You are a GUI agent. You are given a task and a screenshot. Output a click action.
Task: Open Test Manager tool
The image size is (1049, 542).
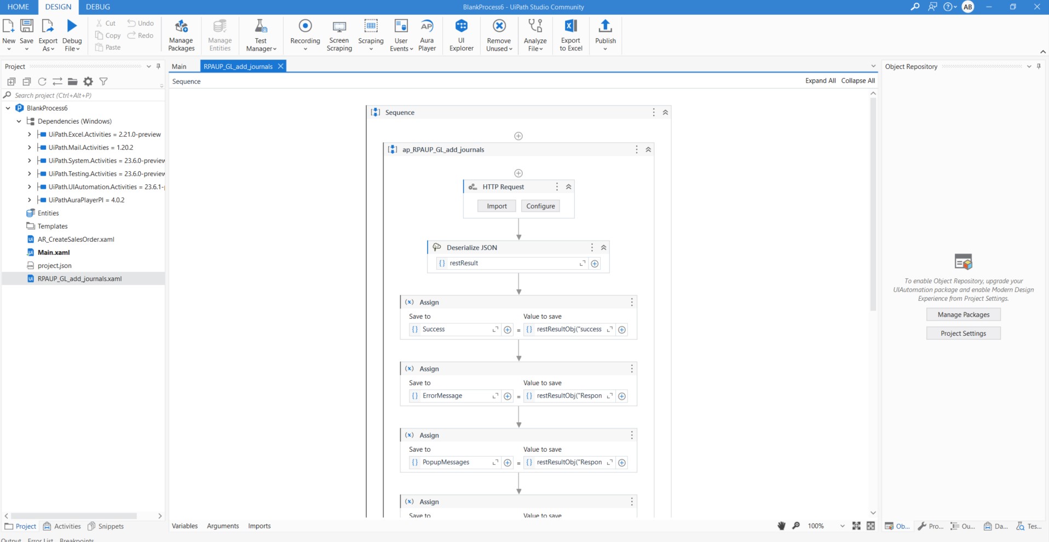(x=261, y=36)
